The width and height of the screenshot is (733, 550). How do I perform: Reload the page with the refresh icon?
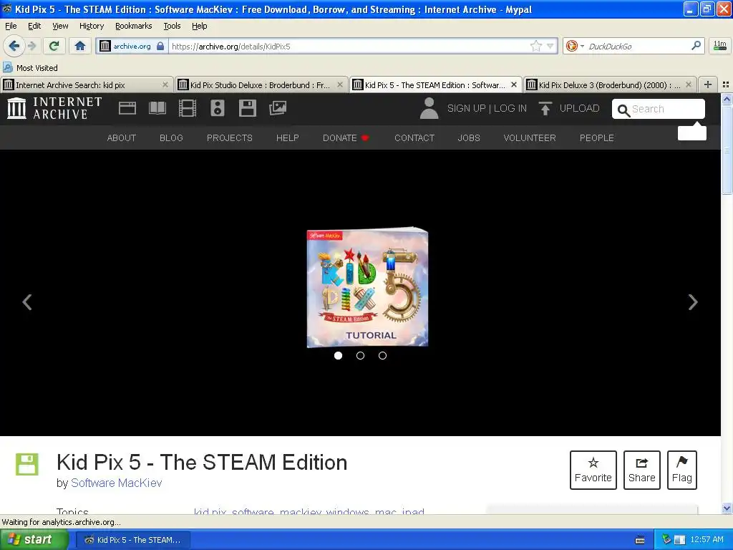point(54,46)
